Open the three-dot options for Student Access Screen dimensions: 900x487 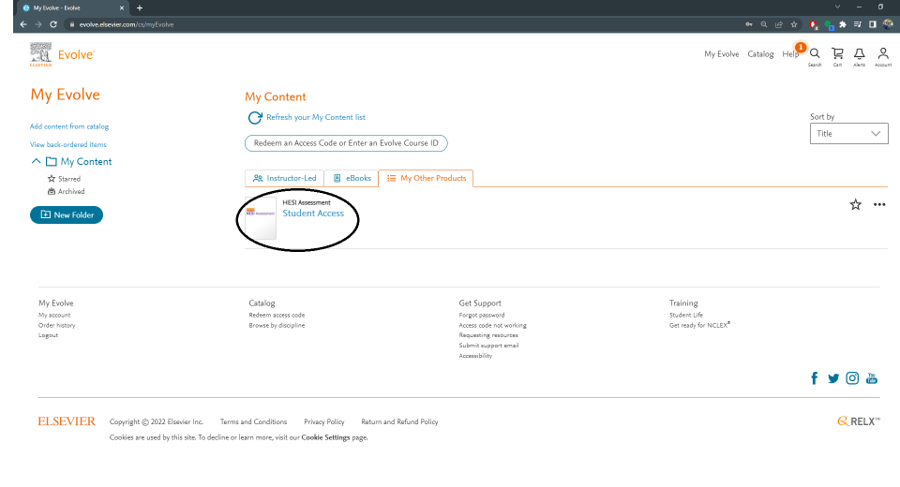pyautogui.click(x=879, y=204)
